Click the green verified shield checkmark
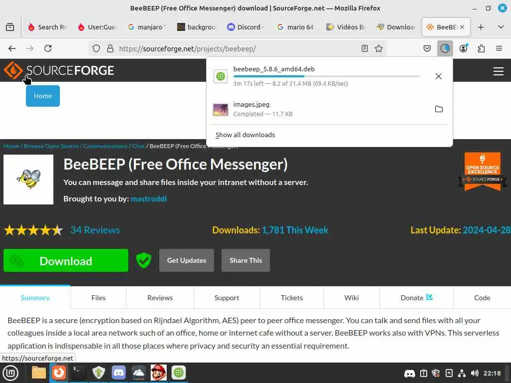 click(x=144, y=260)
